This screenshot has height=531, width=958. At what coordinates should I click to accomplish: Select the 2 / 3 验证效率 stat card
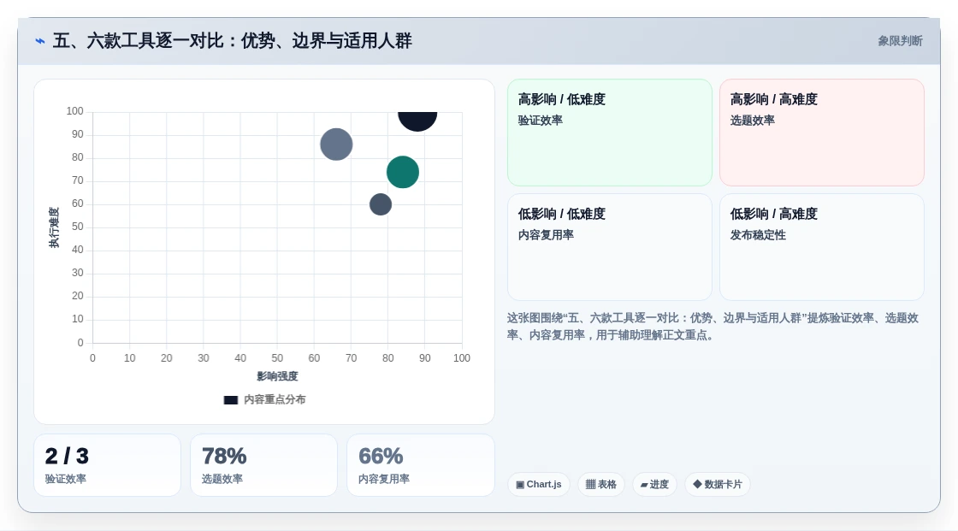108,465
